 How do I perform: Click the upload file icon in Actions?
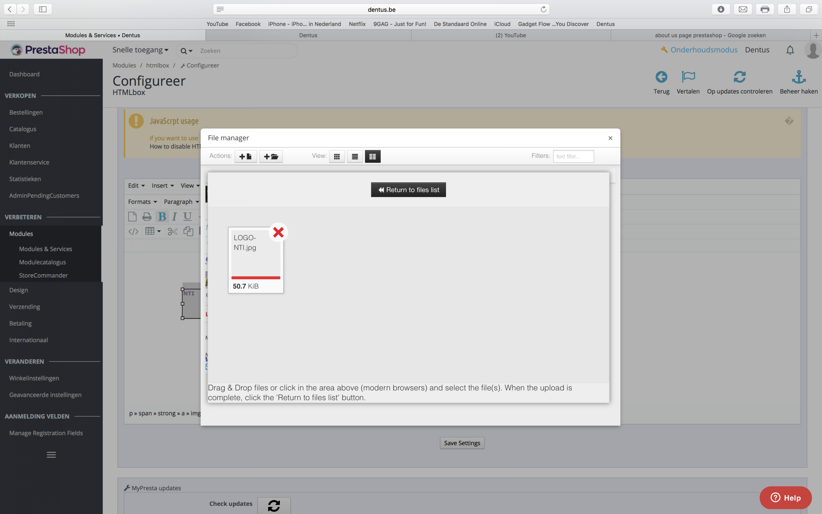(x=246, y=156)
